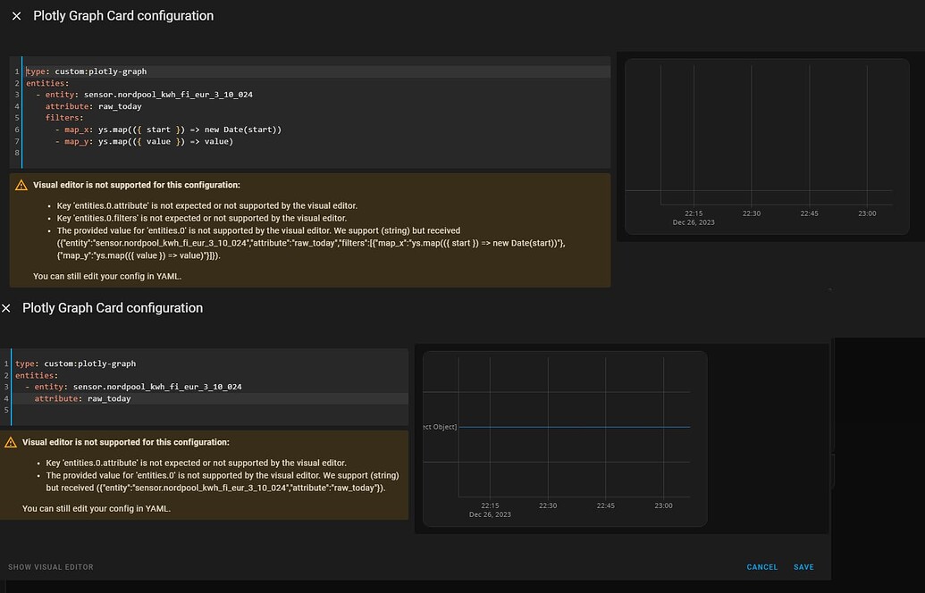Click the lower 'entities.0.attribute' warning bullet

(x=197, y=463)
